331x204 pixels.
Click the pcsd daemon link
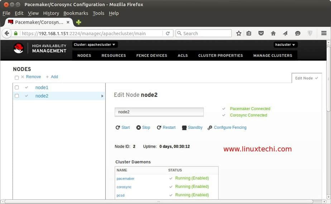(120, 195)
